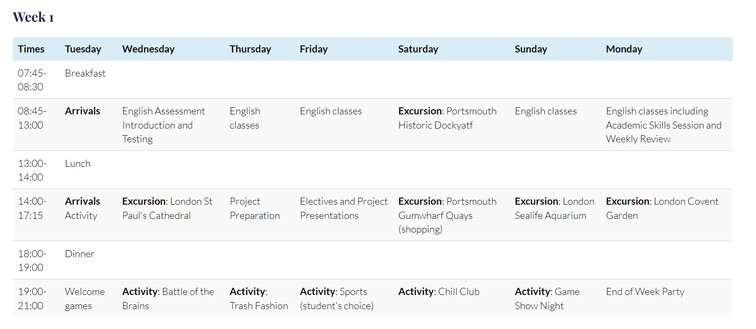Select the Battle of the Brains activity
The image size is (756, 329).
(x=168, y=299)
